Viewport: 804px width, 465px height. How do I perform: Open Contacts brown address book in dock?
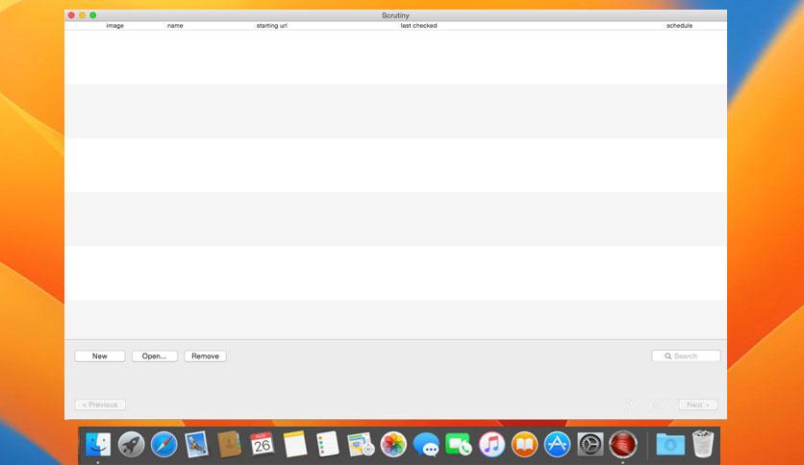(229, 444)
